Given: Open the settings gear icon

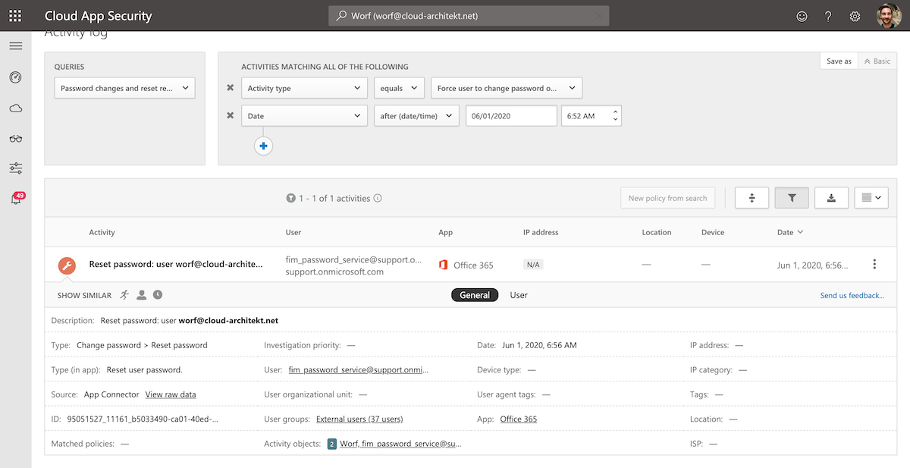Looking at the screenshot, I should click(x=855, y=16).
